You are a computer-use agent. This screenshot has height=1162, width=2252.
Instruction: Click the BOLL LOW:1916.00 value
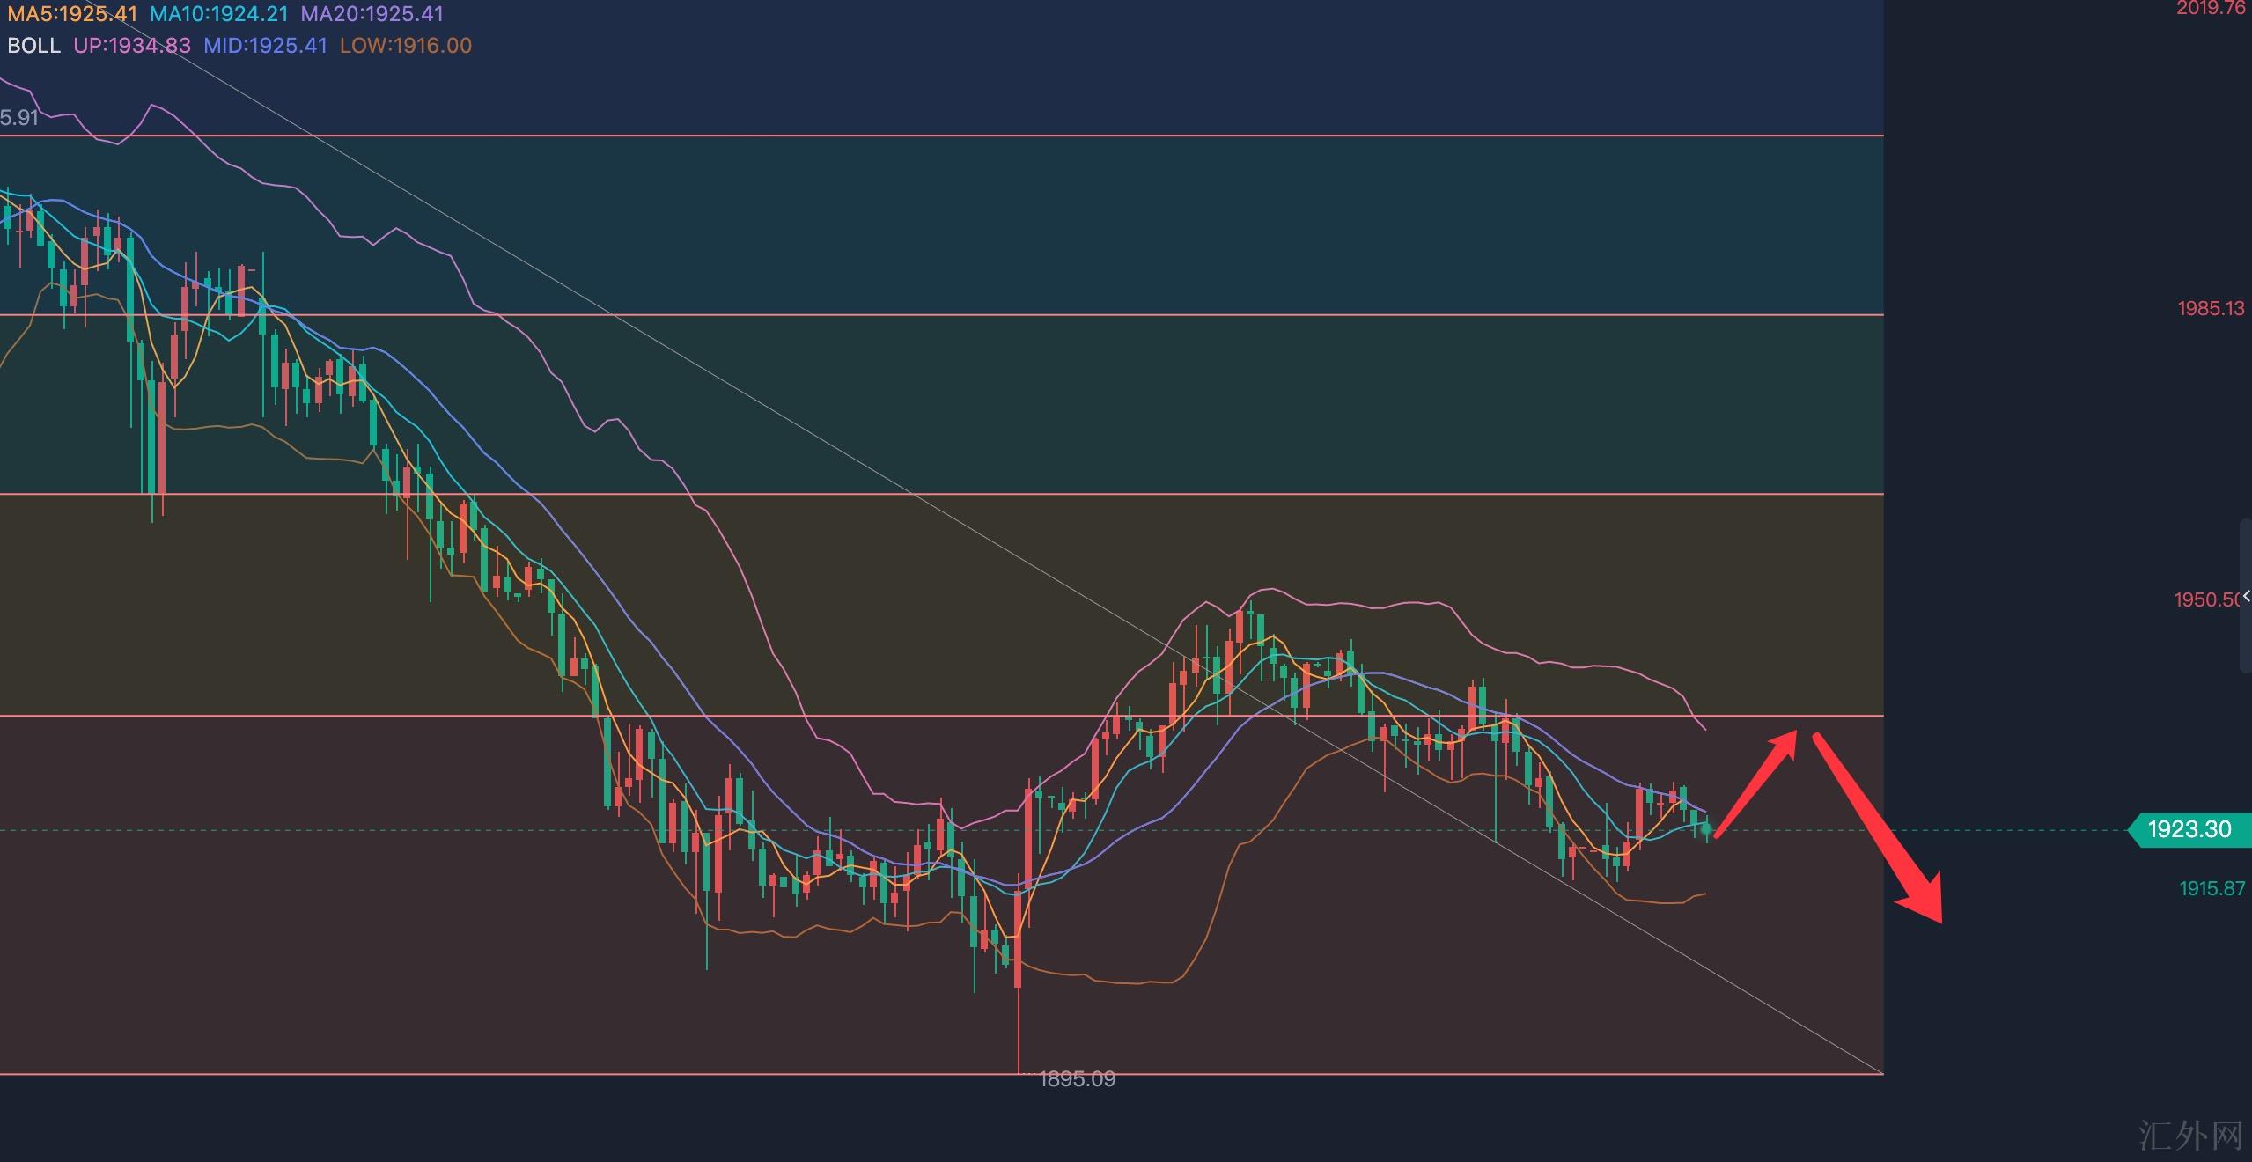405,46
